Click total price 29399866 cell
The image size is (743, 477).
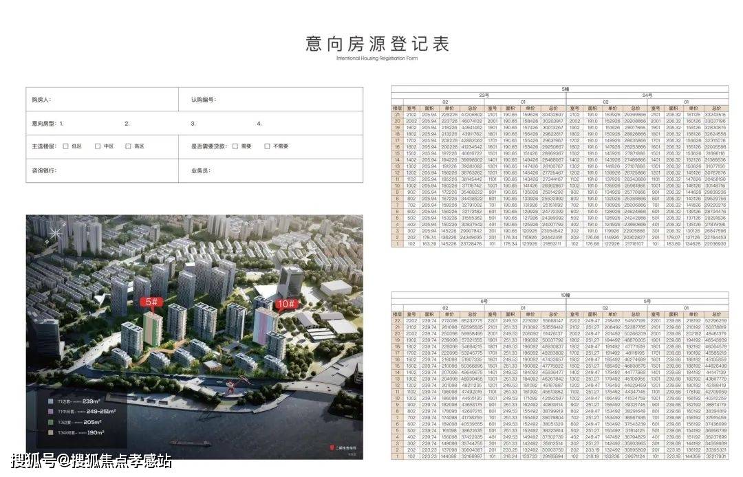point(634,115)
